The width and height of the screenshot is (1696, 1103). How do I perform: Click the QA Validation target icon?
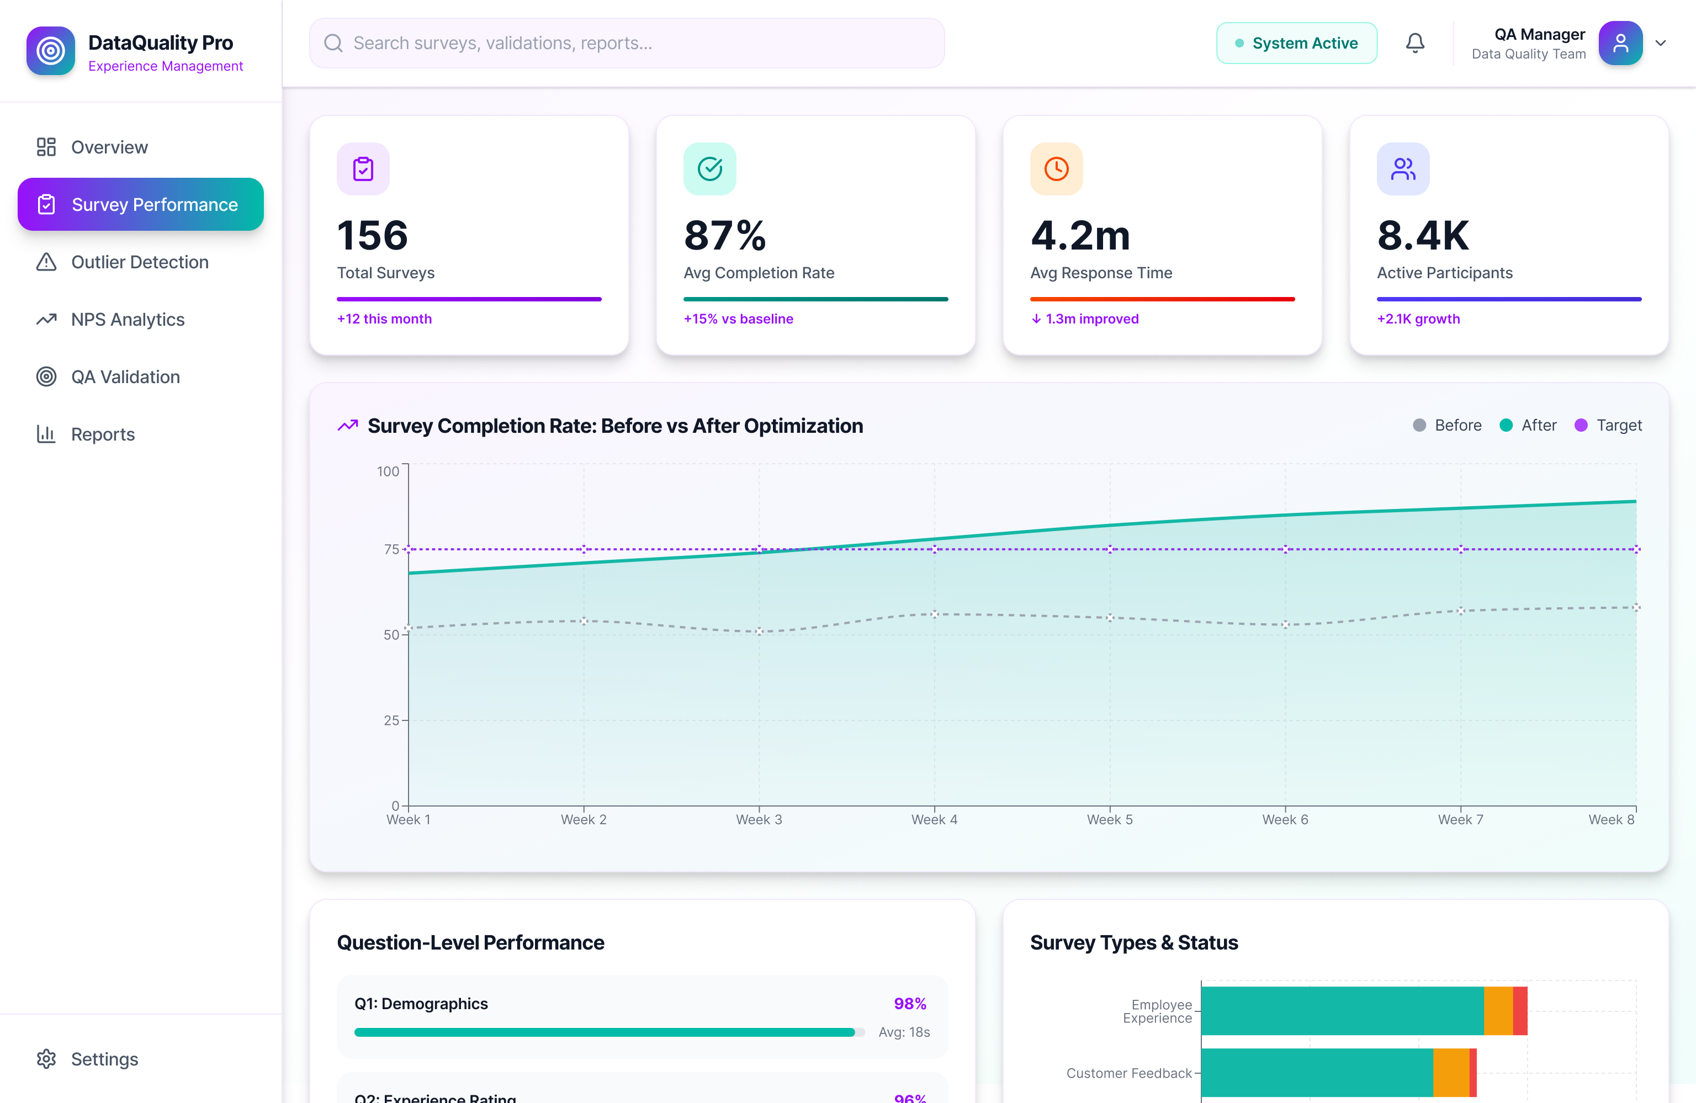click(x=46, y=376)
